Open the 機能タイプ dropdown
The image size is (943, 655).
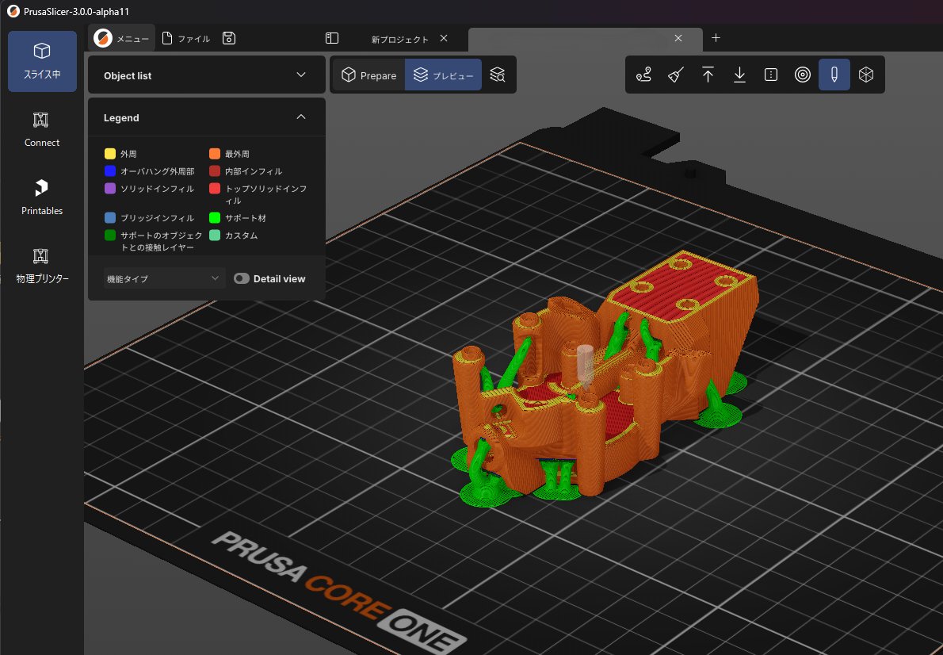coord(164,278)
